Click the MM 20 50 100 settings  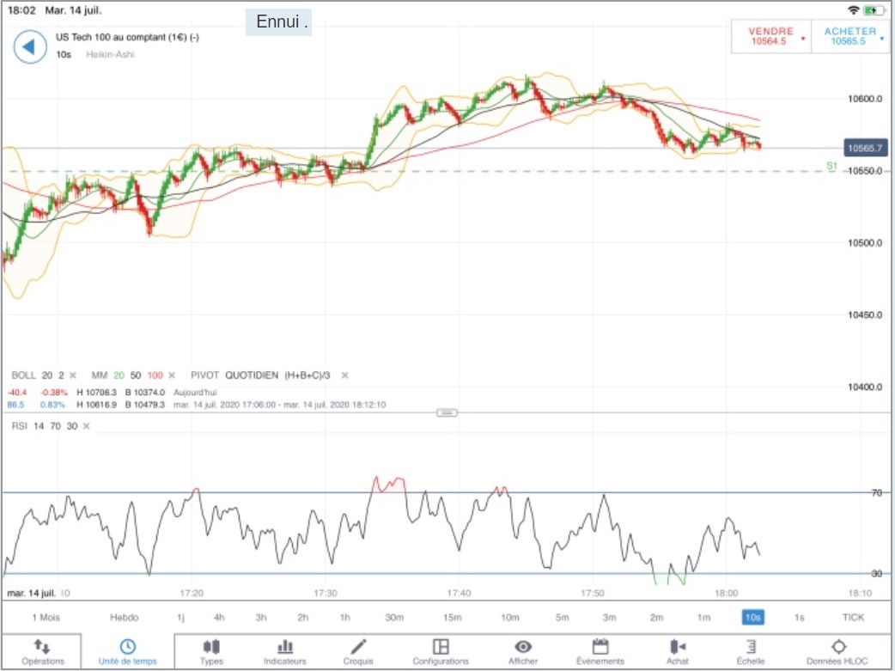tap(127, 375)
